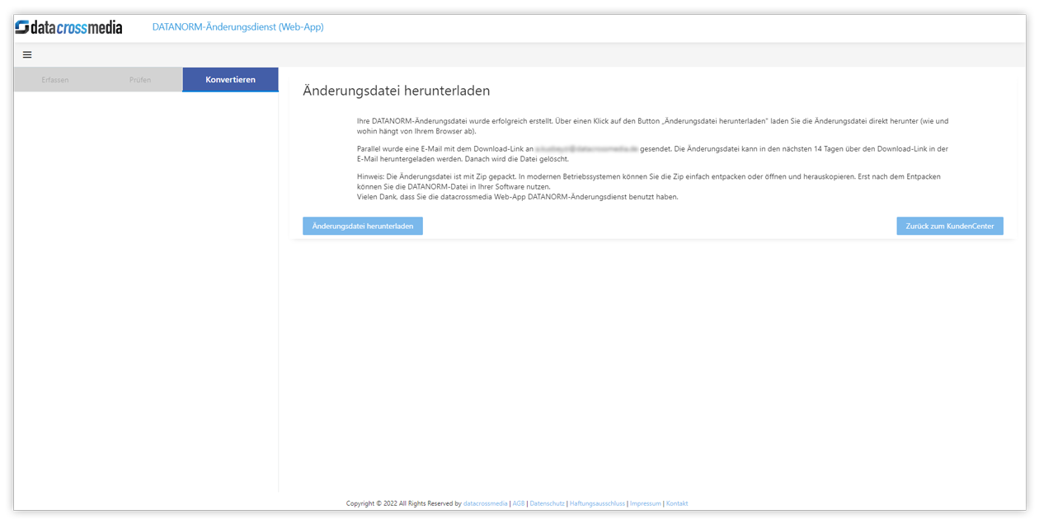Open the Kontakt footer link
The image size is (1039, 524).
click(x=677, y=503)
